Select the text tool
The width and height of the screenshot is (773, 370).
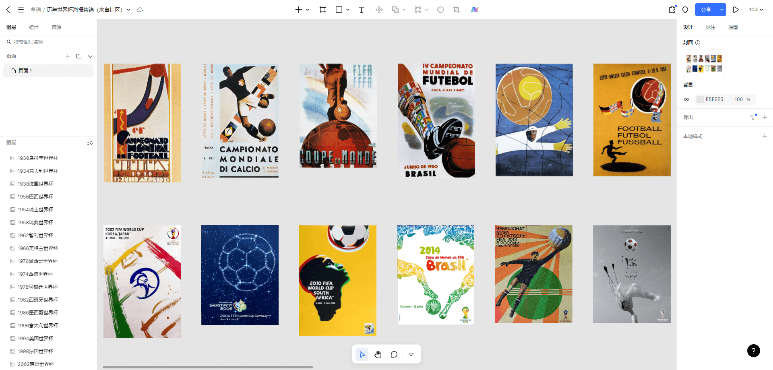tap(362, 10)
